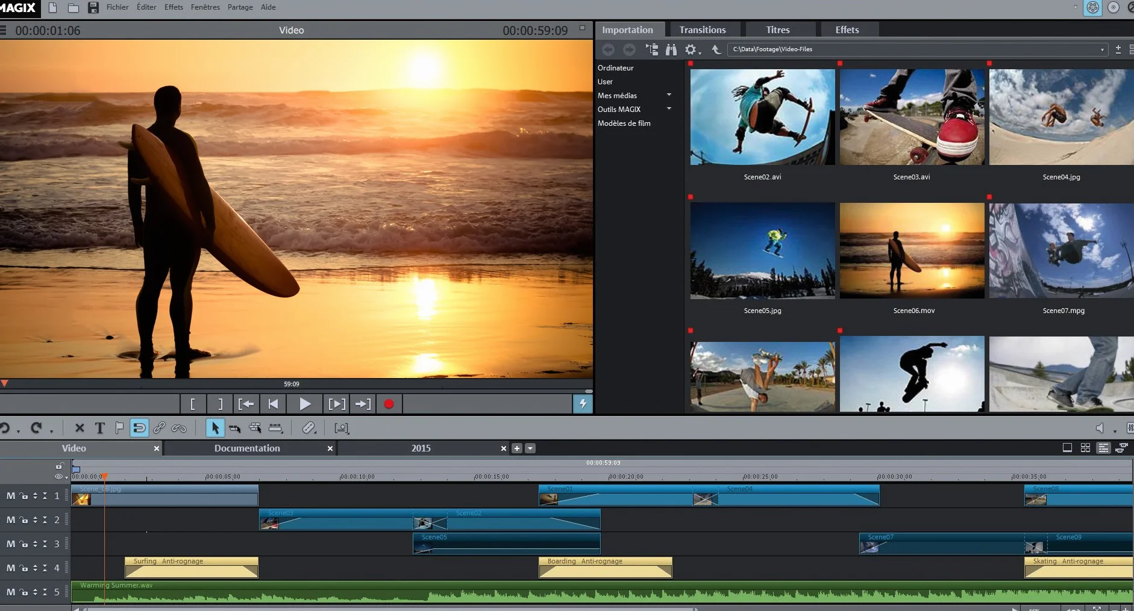Switch to scene overview grid icon
1134x611 pixels.
click(1085, 448)
